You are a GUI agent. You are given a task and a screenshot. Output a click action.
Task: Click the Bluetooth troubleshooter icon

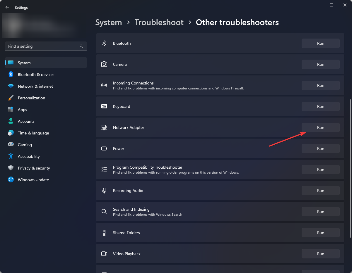(x=104, y=43)
